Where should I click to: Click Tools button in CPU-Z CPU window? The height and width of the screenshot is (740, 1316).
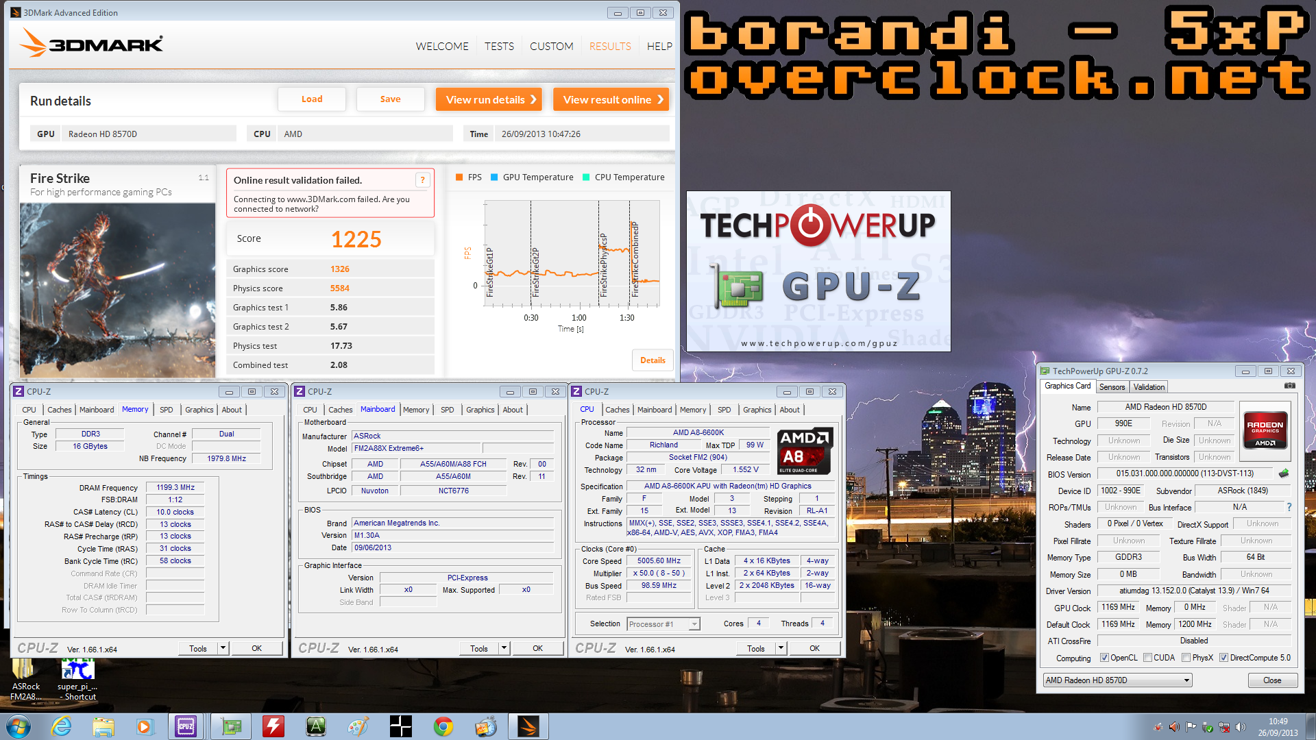tap(755, 648)
